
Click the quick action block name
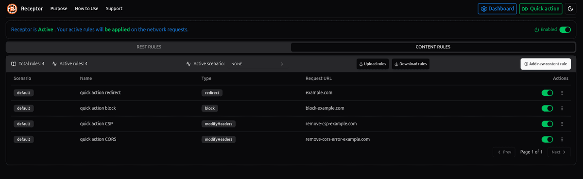click(x=98, y=108)
